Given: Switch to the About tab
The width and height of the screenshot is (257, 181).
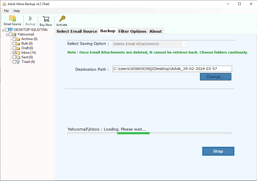Looking at the screenshot, I should (x=155, y=31).
